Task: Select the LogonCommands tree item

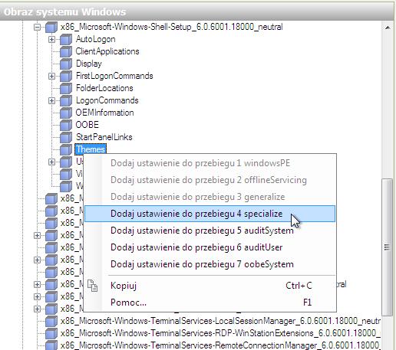Action: 107,100
